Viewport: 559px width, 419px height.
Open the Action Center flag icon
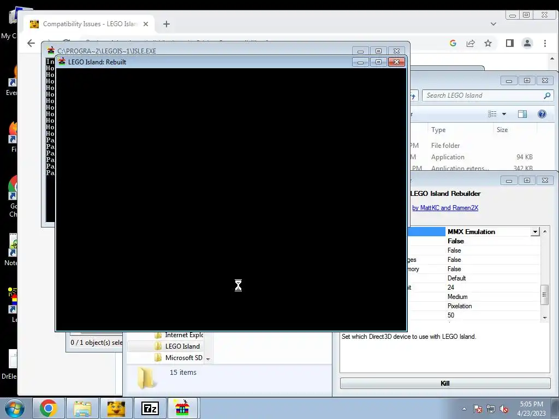click(478, 409)
